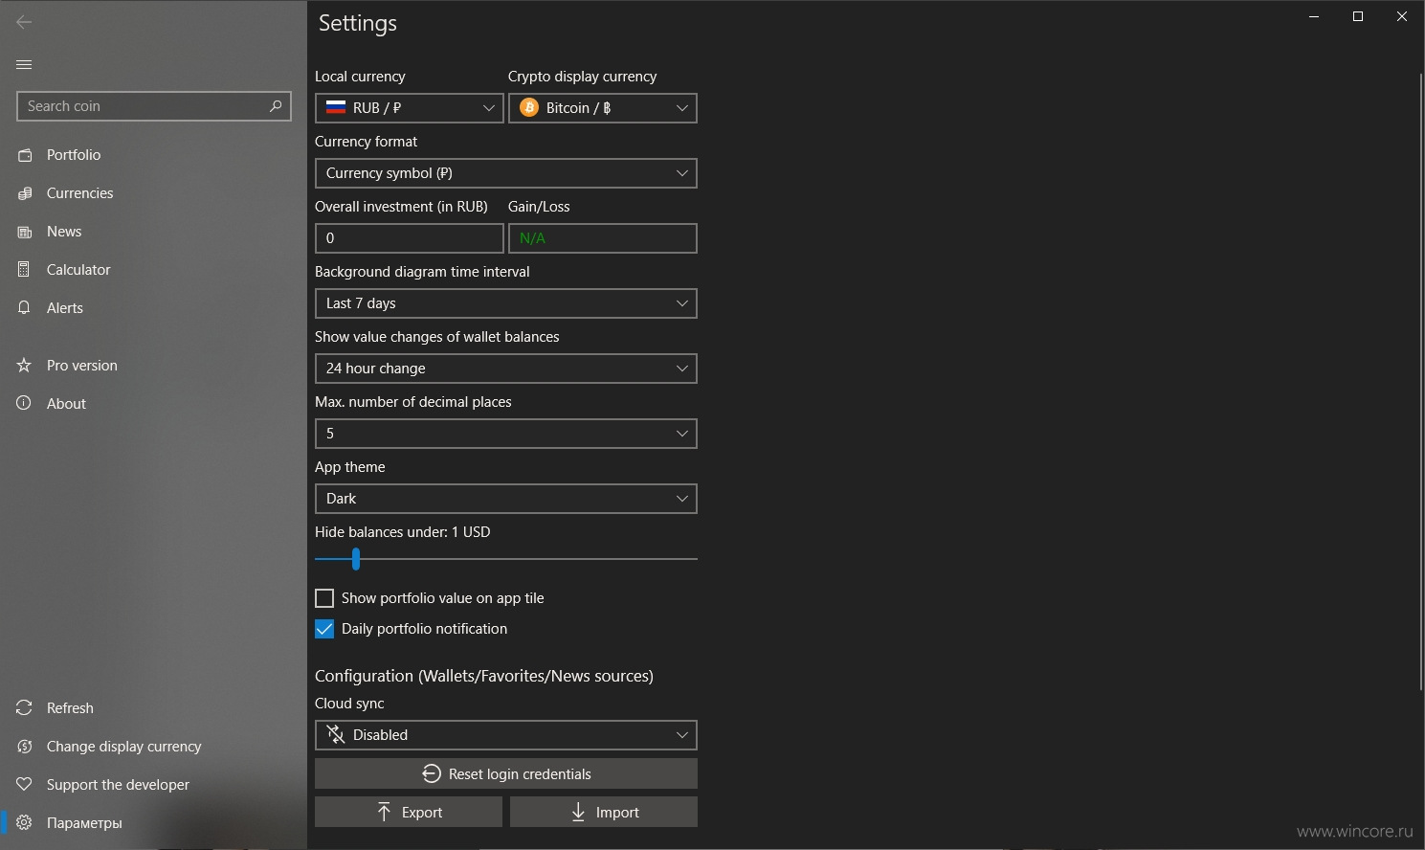Viewport: 1425px width, 850px height.
Task: Go to Portfolio in sidebar
Action: tap(153, 155)
